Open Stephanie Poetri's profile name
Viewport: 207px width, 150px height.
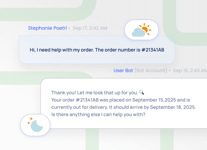pyautogui.click(x=47, y=28)
